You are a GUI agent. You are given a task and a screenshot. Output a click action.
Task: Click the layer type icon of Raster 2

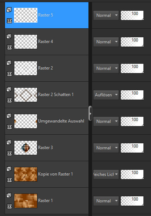pyautogui.click(x=9, y=63)
